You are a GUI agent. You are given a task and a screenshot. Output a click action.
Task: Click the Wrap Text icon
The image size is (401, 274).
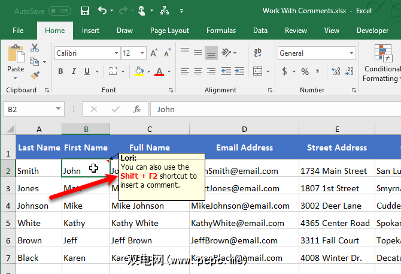click(x=257, y=53)
